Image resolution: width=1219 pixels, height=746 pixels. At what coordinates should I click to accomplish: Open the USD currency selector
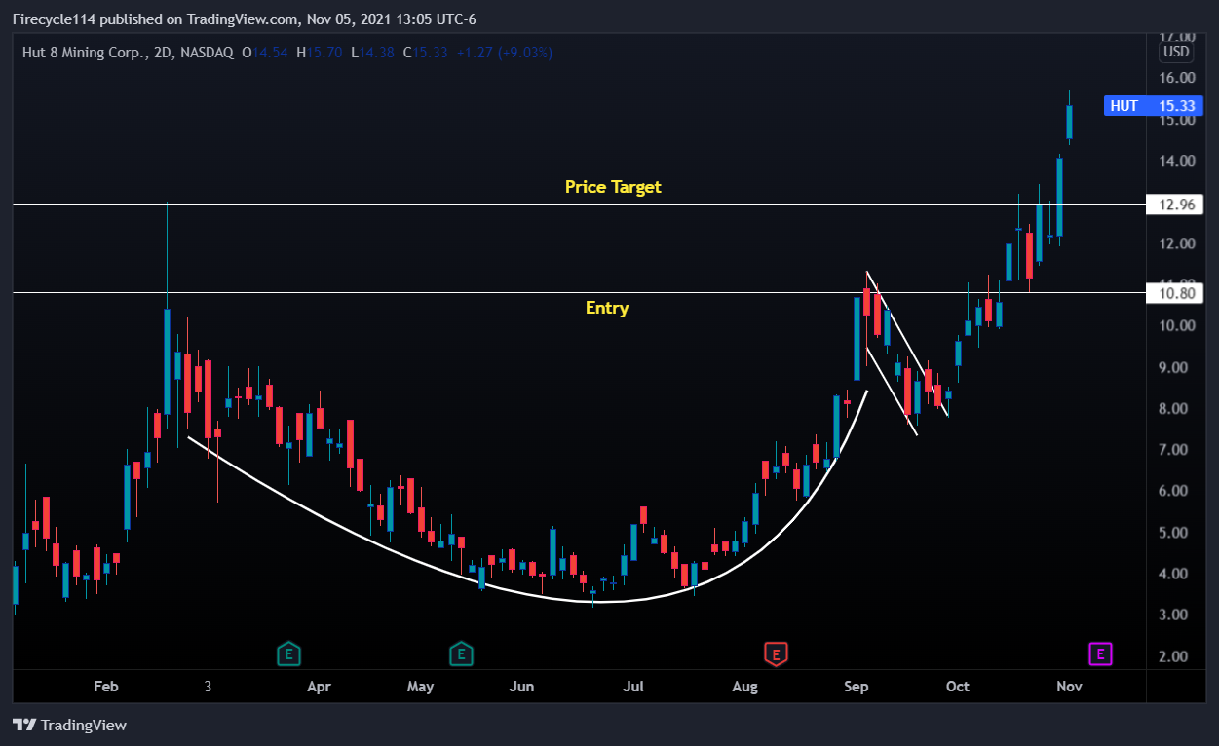[1176, 52]
